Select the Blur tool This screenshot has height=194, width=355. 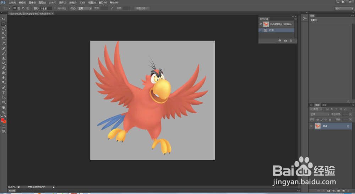tap(4, 77)
